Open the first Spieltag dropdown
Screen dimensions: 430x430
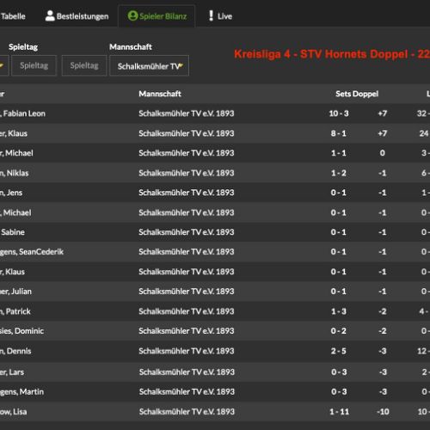34,65
